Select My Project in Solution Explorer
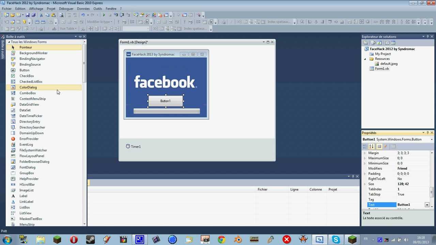Viewport: 436px width, 245px height. click(383, 54)
